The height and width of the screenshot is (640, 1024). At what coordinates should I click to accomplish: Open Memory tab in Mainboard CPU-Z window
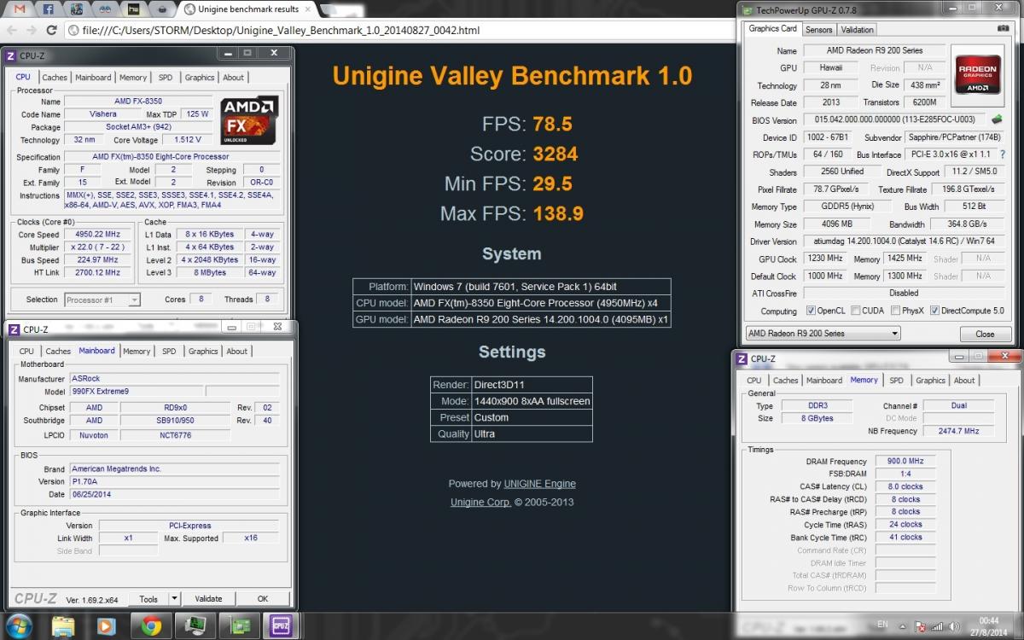(x=137, y=351)
